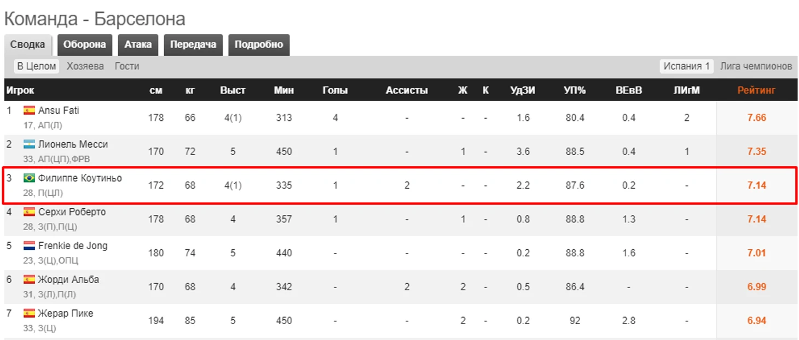Screen dimensions: 799x340
Task: Click the Brazil flag by Филиппе Коутиньо
Action: [29, 178]
